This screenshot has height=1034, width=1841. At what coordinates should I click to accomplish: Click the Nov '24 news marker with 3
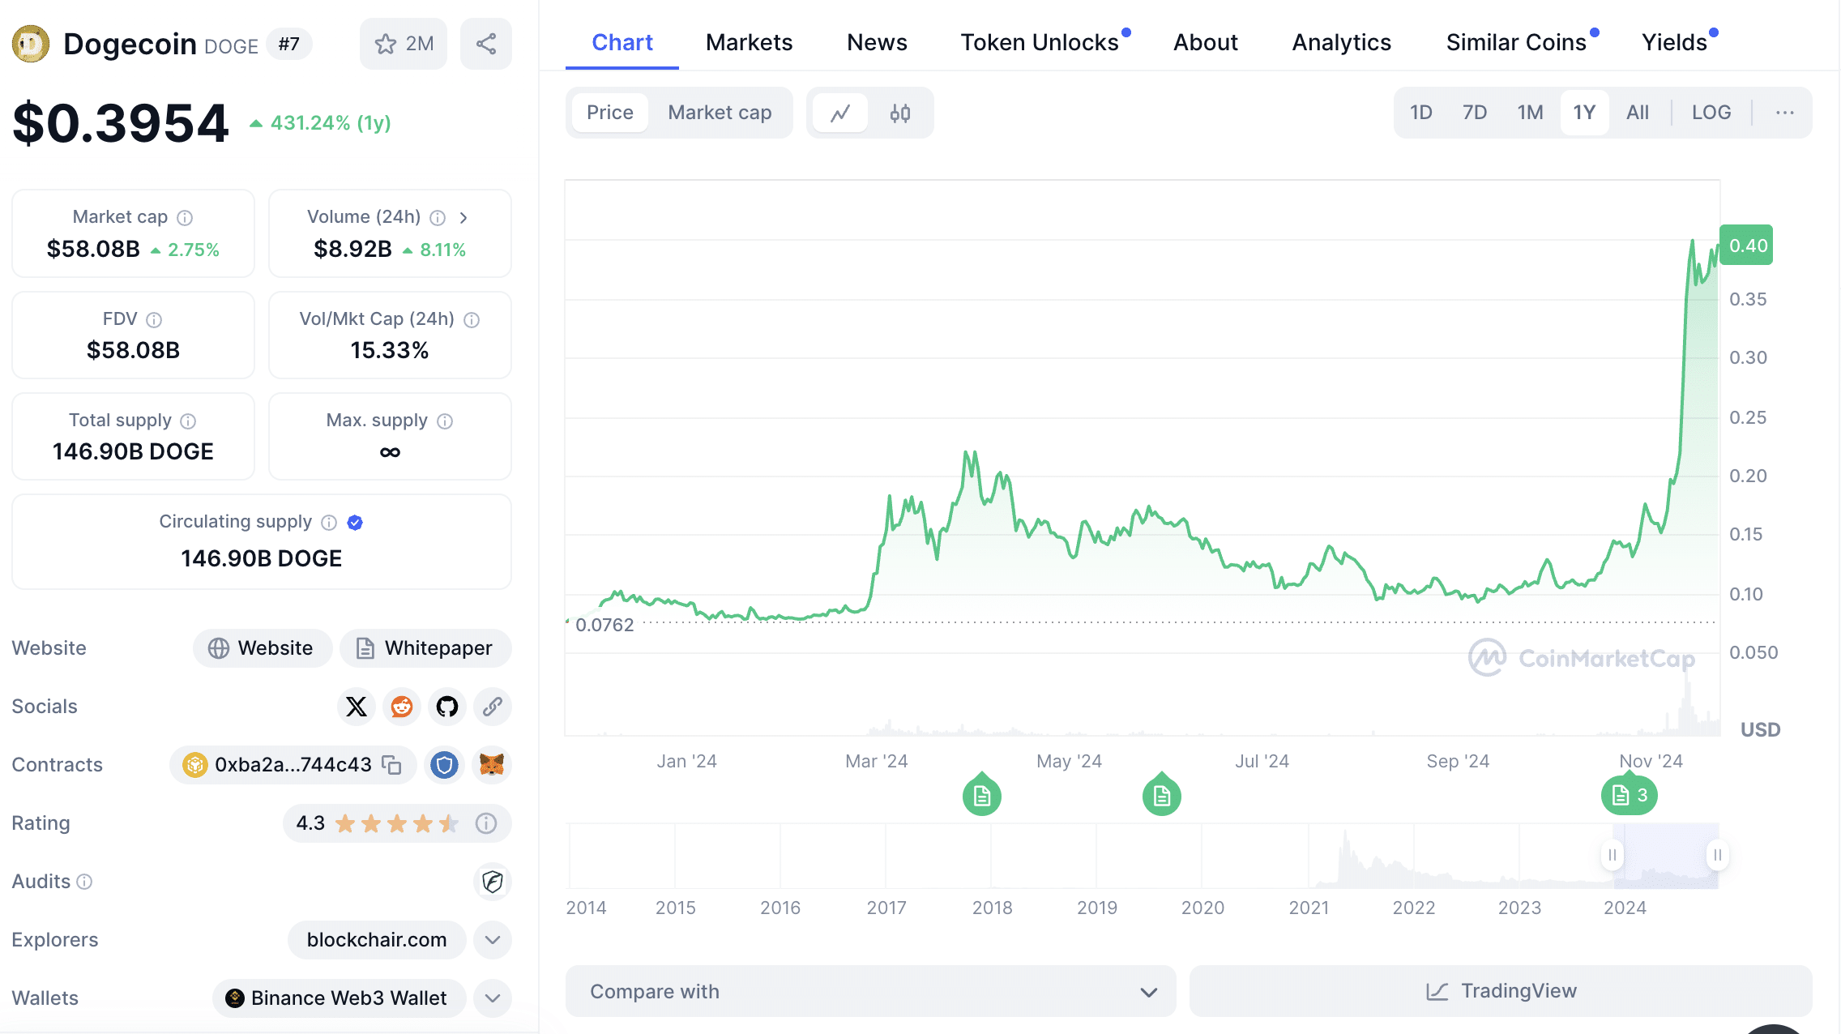[1630, 795]
